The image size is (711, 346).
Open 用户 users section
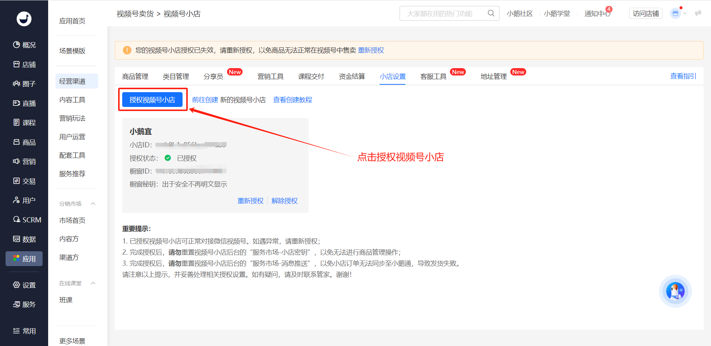[24, 200]
